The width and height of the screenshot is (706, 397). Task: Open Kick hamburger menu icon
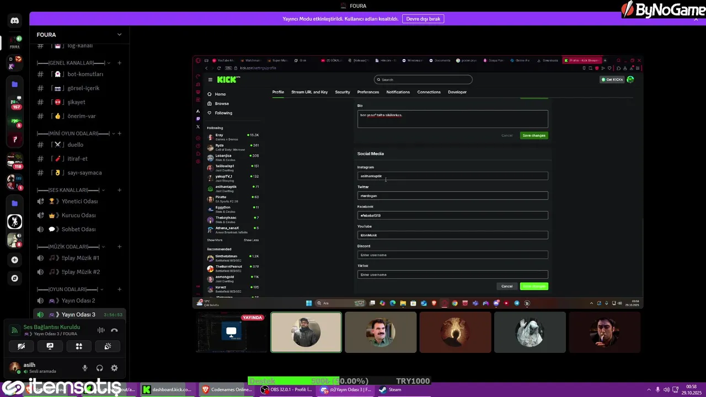point(210,79)
